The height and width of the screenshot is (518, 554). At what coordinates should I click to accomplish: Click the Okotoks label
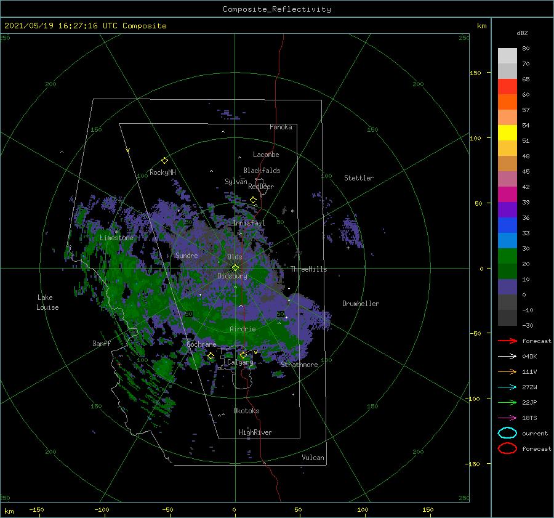tap(246, 411)
